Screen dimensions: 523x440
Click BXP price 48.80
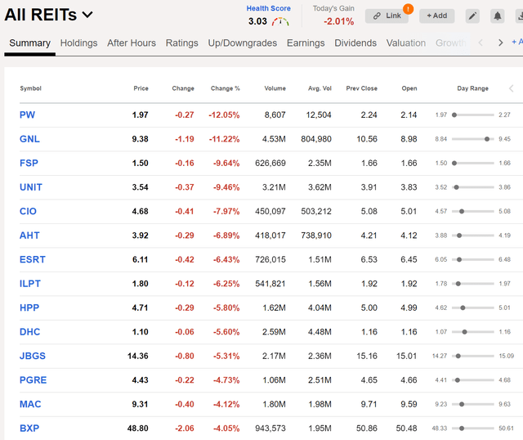pyautogui.click(x=137, y=428)
